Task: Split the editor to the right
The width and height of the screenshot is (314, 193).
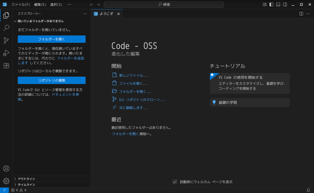Action: [301, 14]
